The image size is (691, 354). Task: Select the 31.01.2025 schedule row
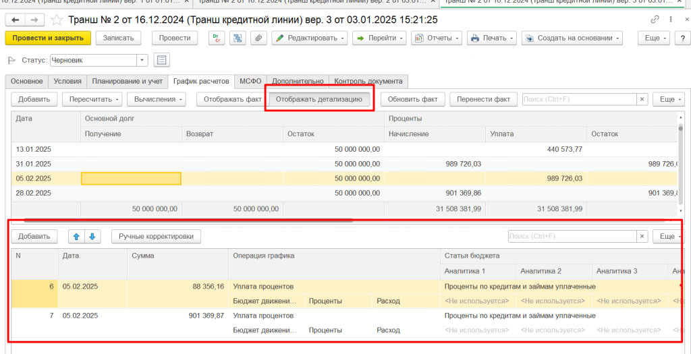coord(343,164)
